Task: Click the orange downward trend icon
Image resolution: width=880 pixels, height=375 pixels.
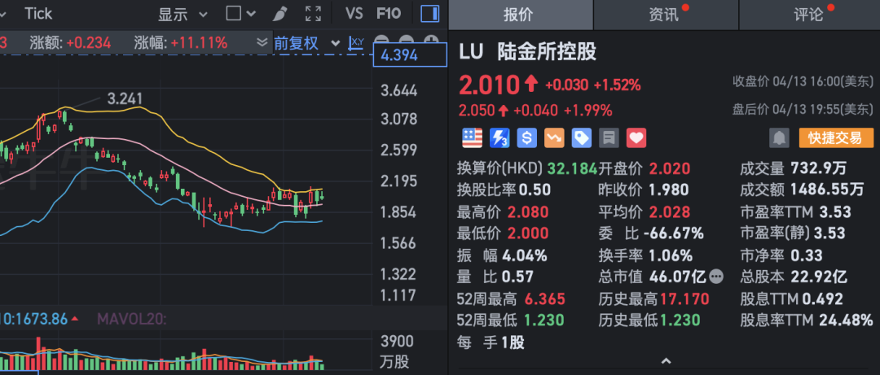Action: coord(555,138)
